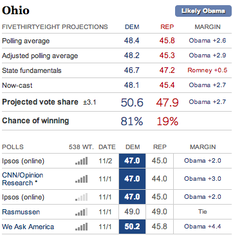Click the DATE column header in polls
This screenshot has height=235, width=233.
pyautogui.click(x=107, y=147)
